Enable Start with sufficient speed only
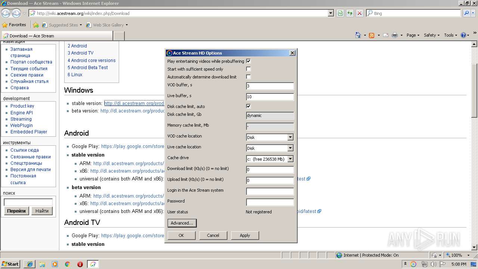 pos(248,69)
